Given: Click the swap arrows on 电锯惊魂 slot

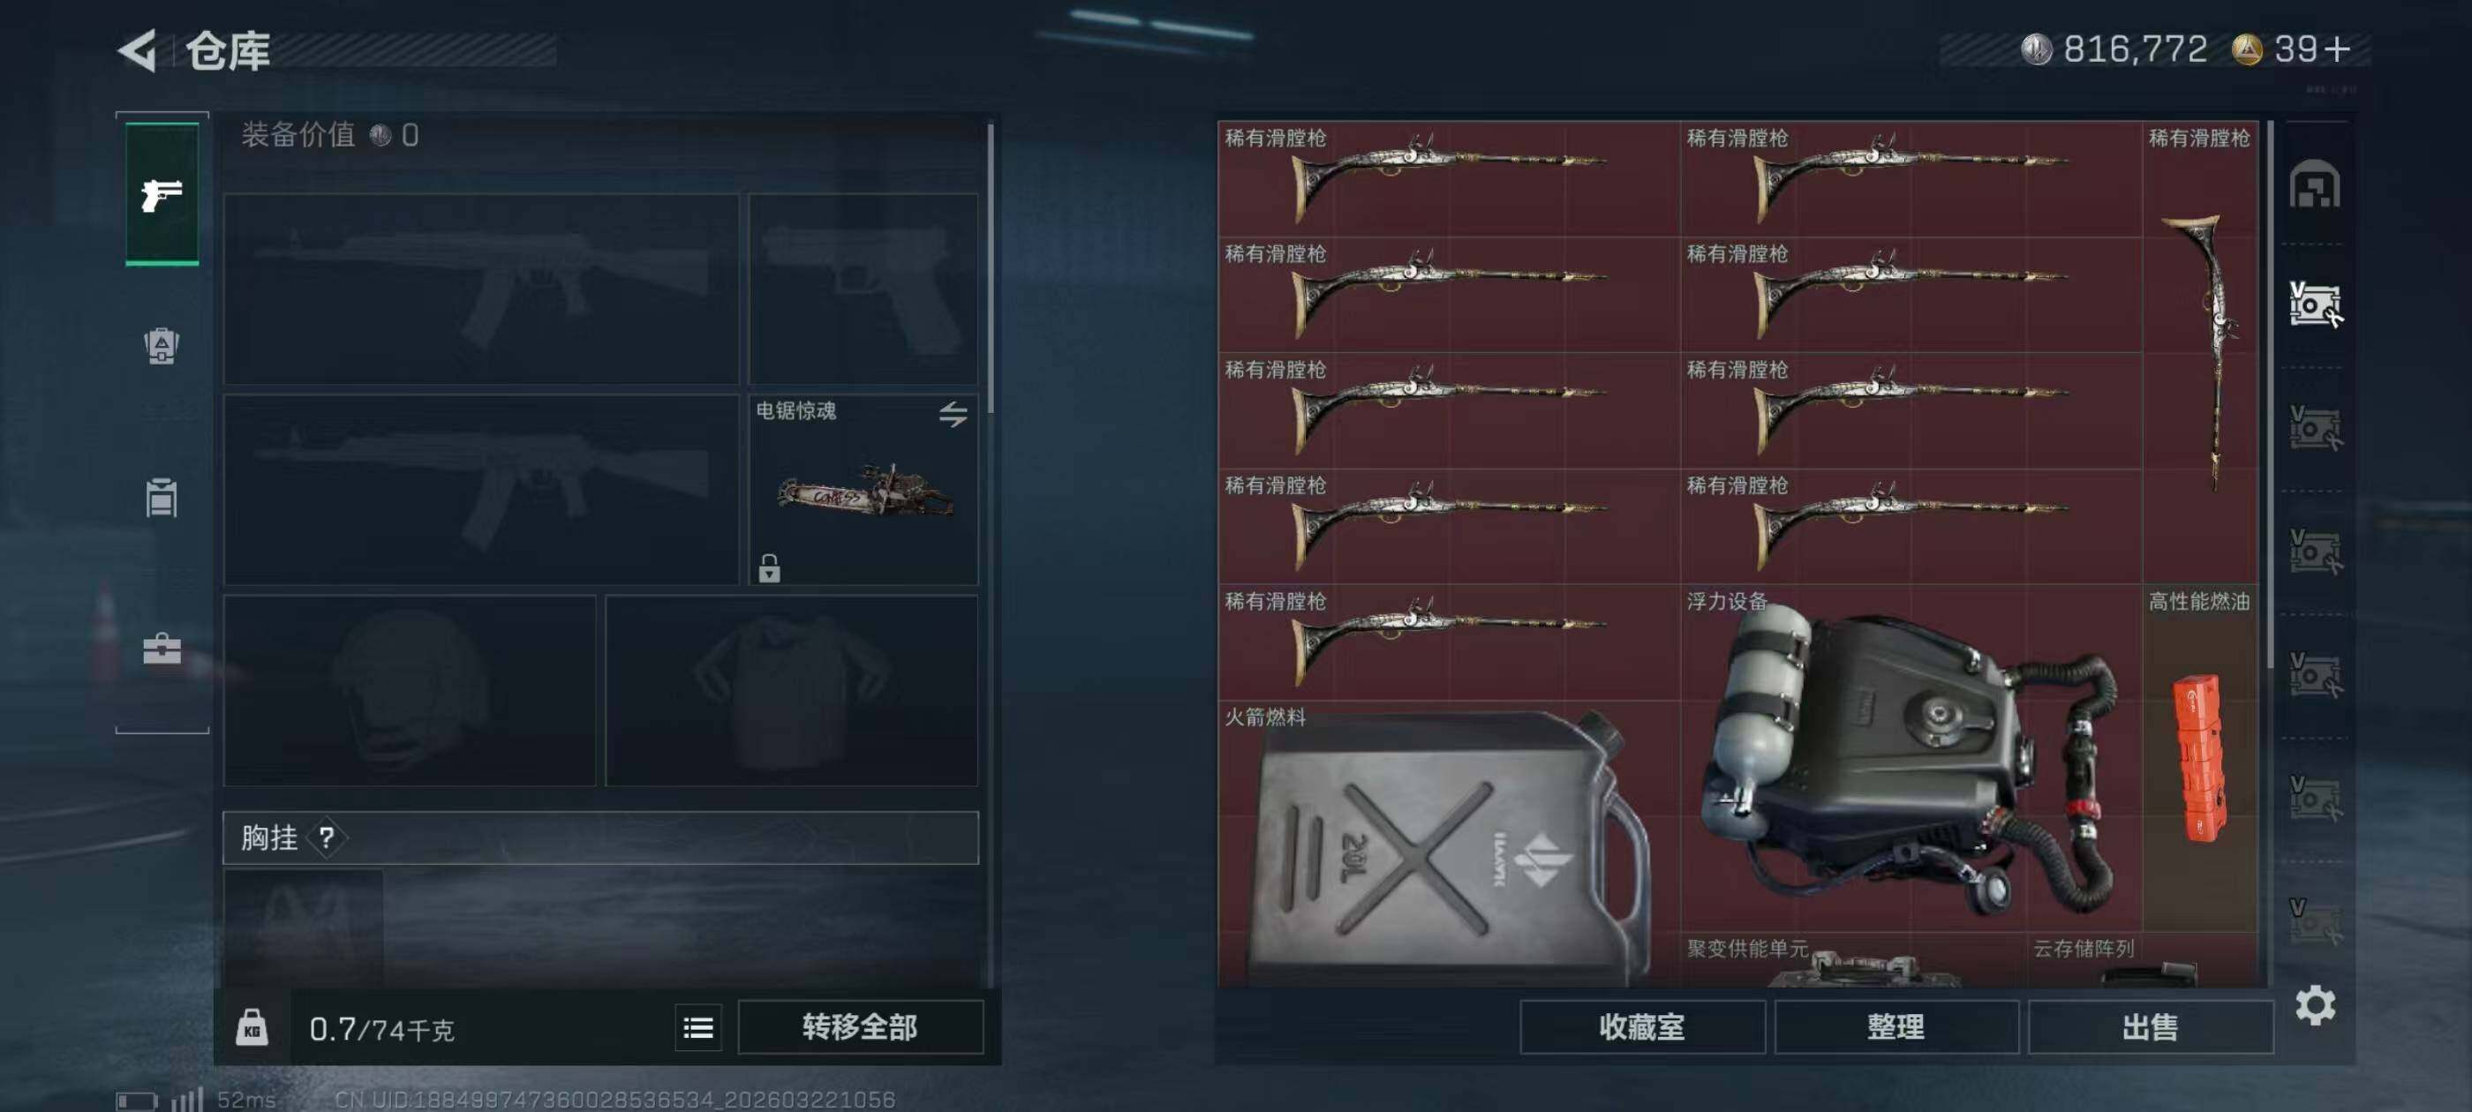Looking at the screenshot, I should coord(953,415).
